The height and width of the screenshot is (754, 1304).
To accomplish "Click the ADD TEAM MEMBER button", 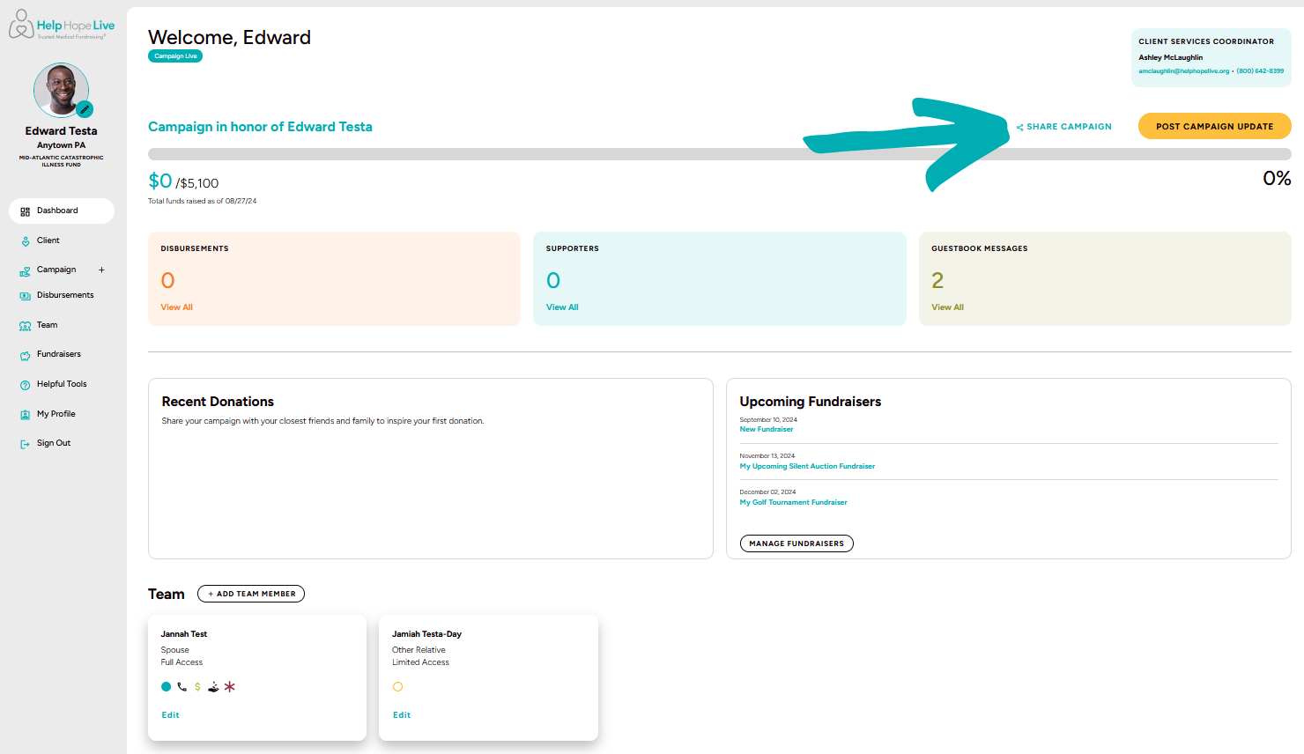I will (251, 593).
